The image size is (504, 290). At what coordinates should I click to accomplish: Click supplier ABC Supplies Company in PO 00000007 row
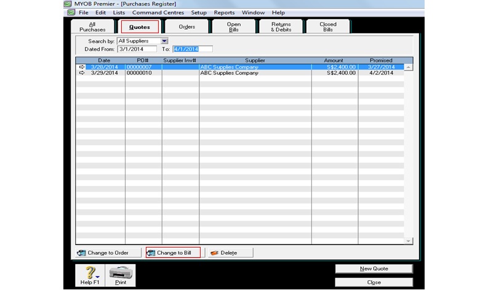pos(229,67)
